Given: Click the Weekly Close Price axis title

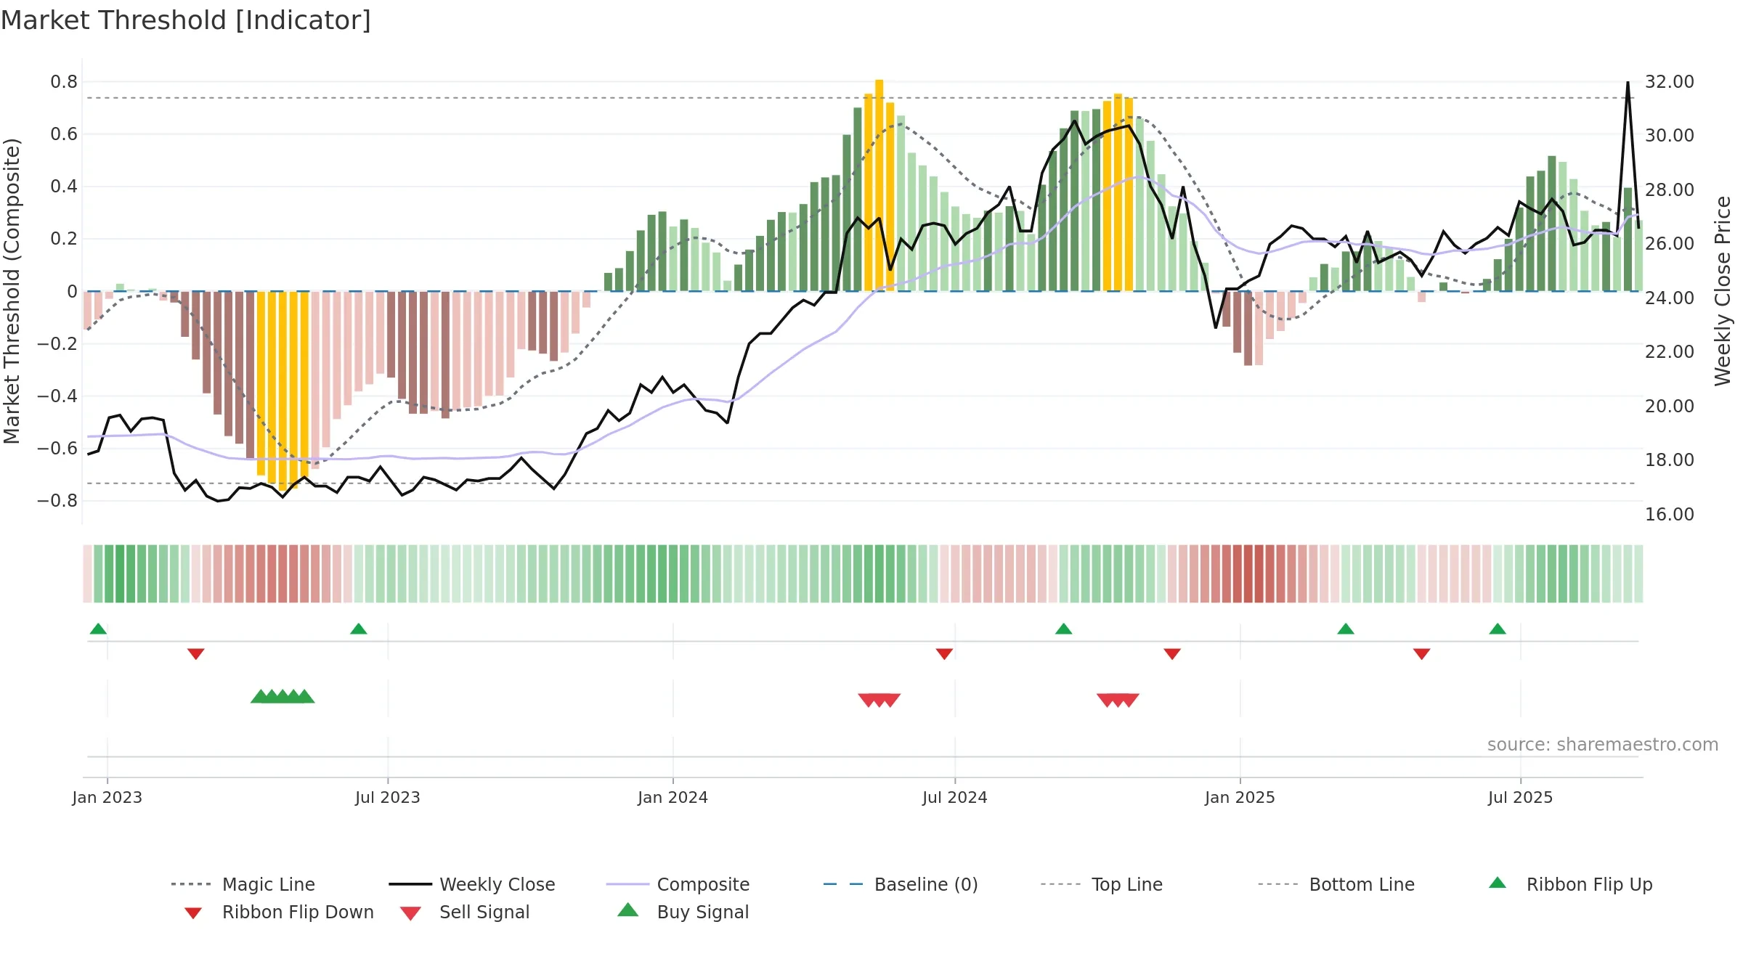Looking at the screenshot, I should click(1723, 291).
